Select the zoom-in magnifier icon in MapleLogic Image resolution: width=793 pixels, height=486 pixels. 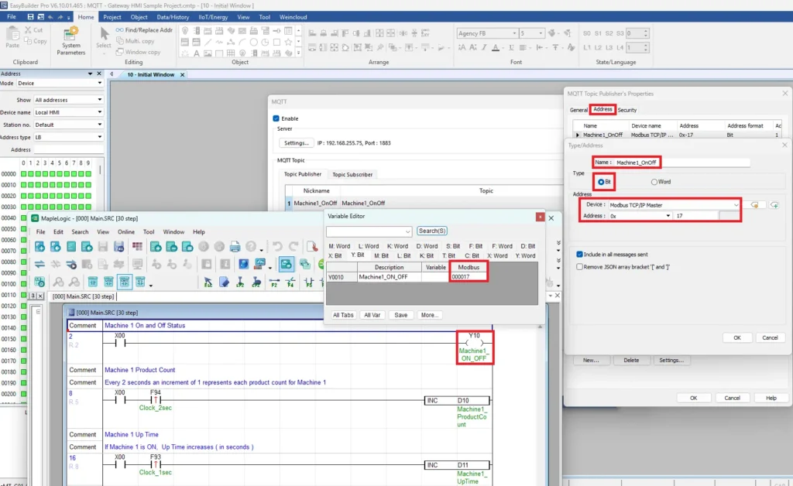(58, 282)
